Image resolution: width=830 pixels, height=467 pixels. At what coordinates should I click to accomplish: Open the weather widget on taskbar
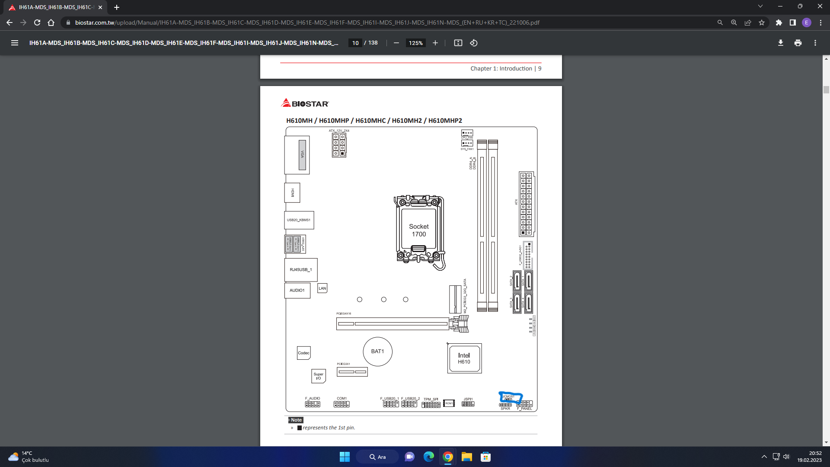(x=29, y=457)
